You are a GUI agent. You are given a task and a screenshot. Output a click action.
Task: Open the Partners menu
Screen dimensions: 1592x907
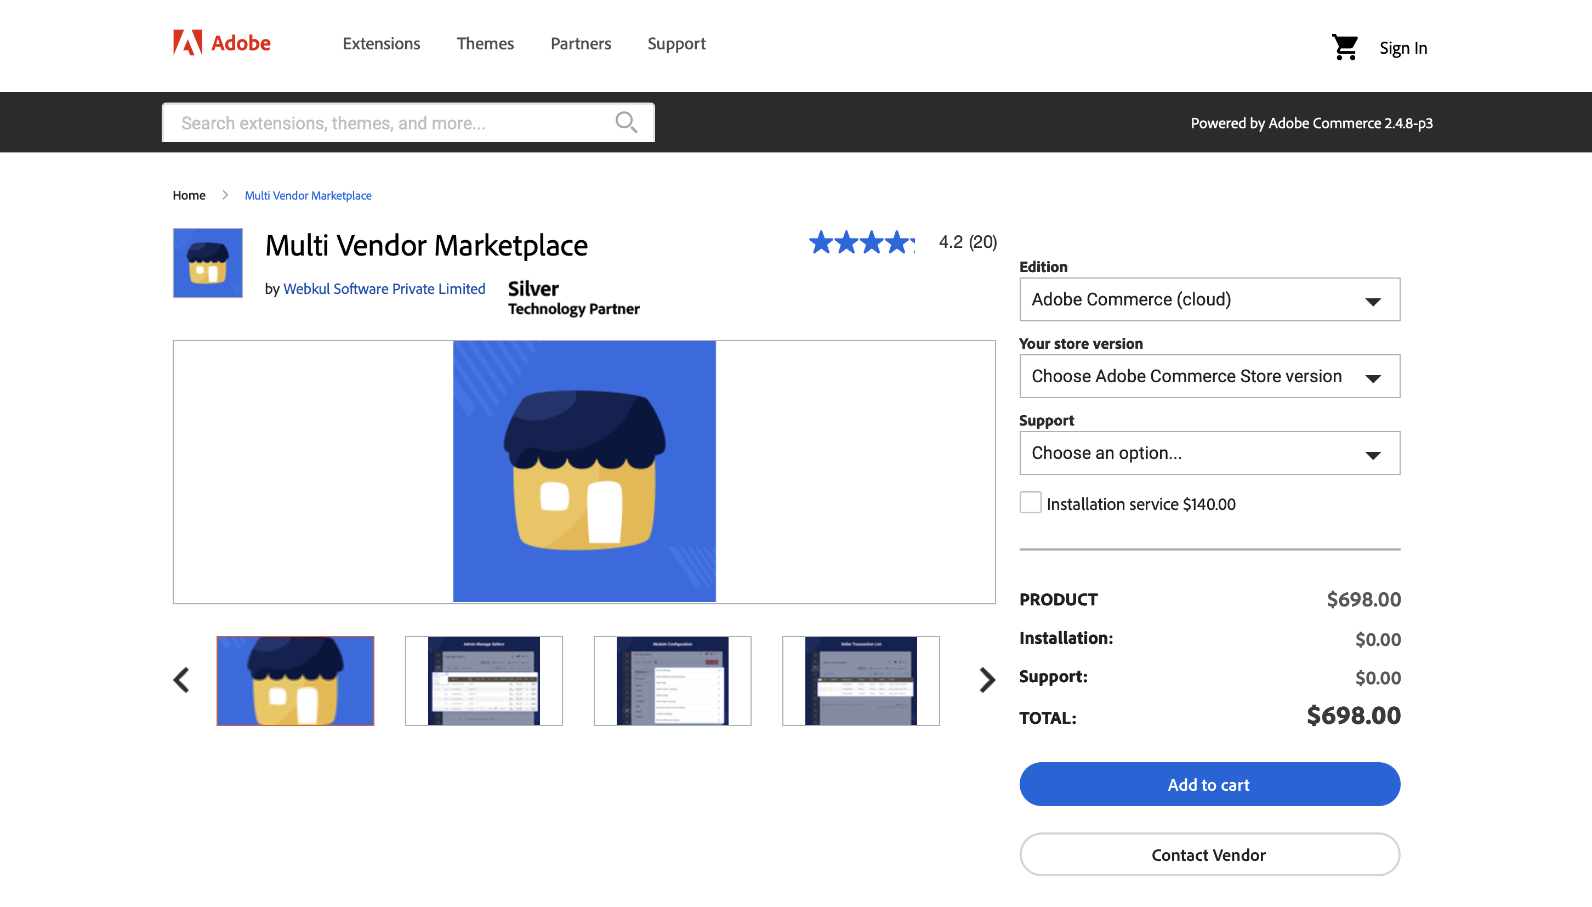580,44
